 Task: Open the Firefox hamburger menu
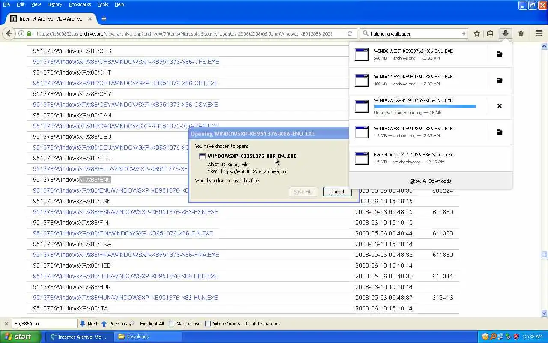[x=539, y=33]
